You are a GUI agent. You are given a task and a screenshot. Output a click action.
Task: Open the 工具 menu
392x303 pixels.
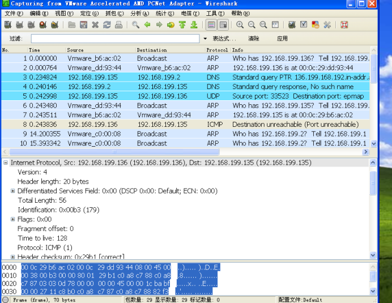click(x=215, y=14)
